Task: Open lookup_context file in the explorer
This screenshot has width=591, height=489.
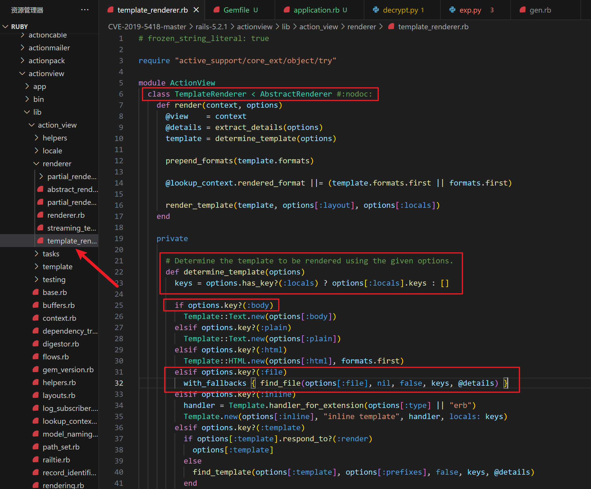Action: pos(69,421)
